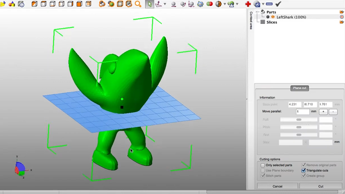The image size is (345, 194).
Task: Click the first Base point value field
Action: point(294,104)
